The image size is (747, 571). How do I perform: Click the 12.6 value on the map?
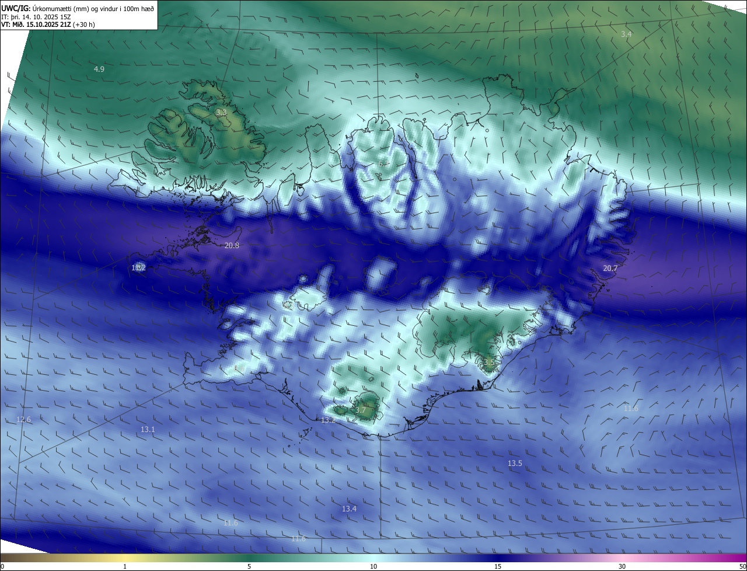(x=23, y=419)
